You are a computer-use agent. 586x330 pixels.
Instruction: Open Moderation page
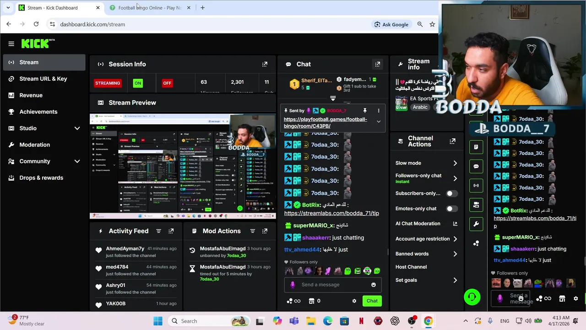tap(44, 145)
